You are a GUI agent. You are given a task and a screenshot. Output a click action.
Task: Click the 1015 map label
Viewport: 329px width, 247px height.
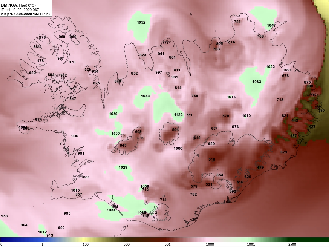click(75, 190)
